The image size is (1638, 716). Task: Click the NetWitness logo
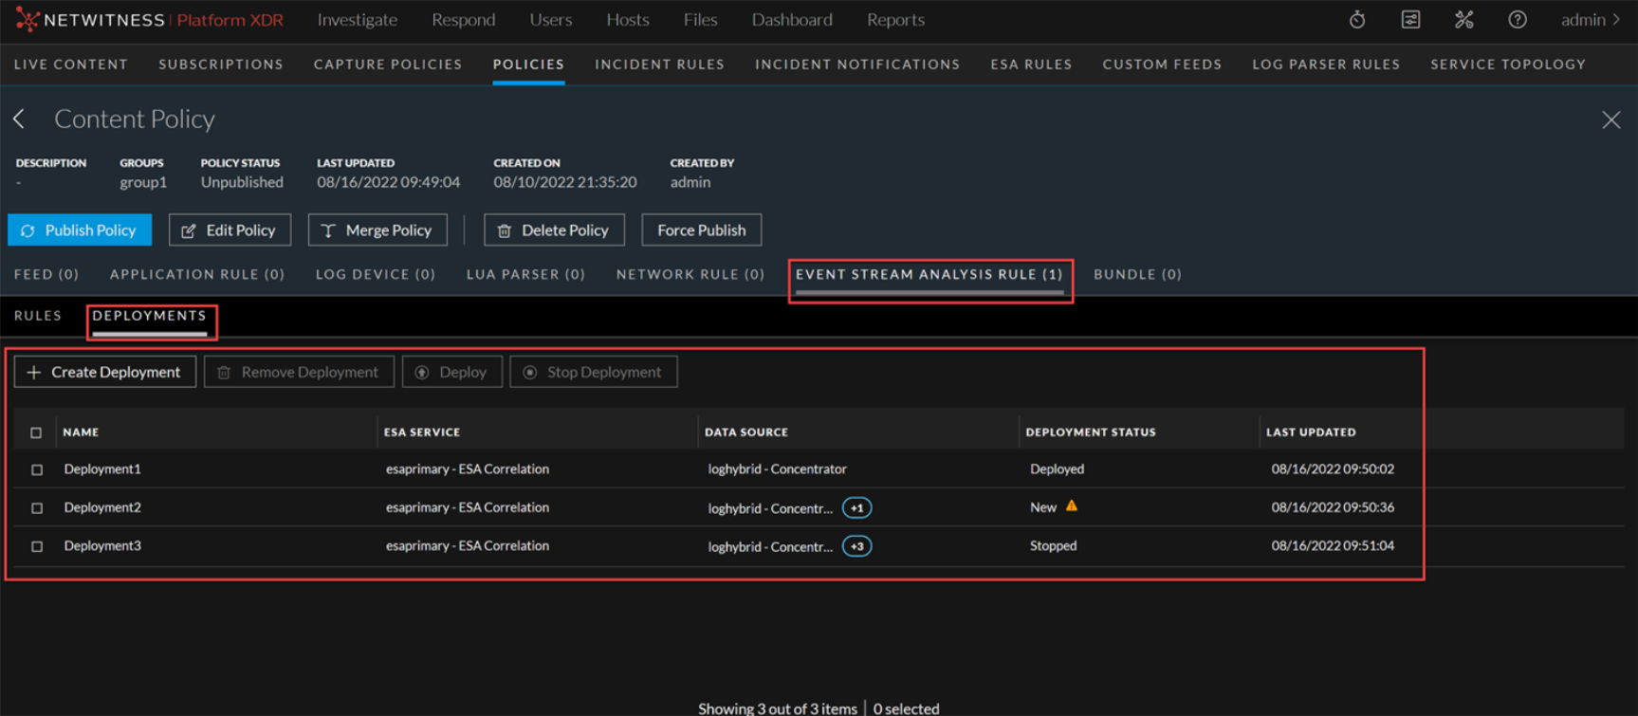coord(27,20)
